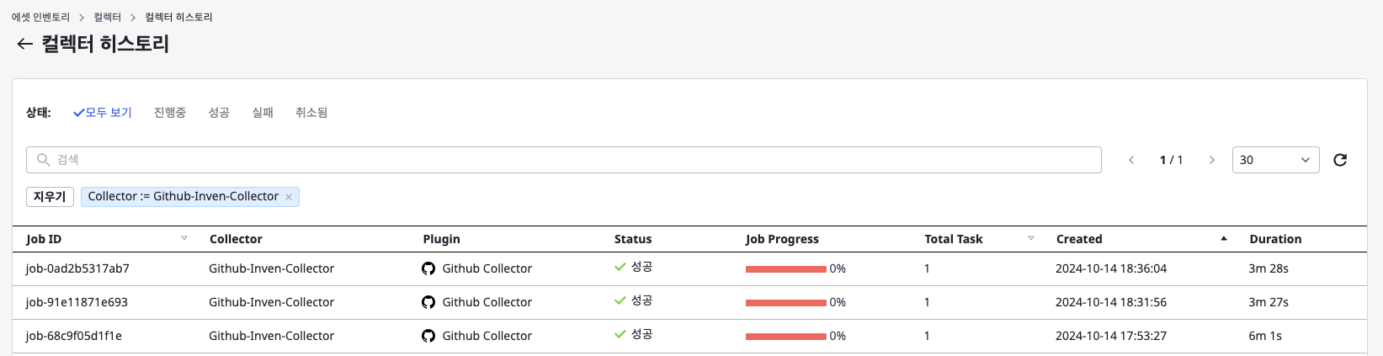Open the Job ID column sort arrow

coord(184,239)
